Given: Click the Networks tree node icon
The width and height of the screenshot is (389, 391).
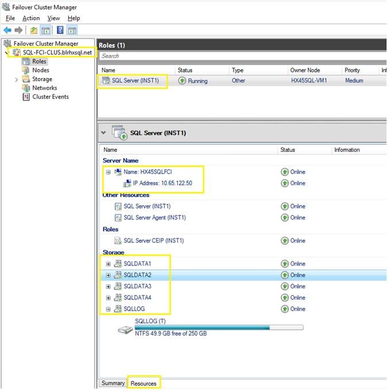Looking at the screenshot, I should click(26, 88).
